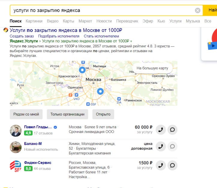
Task: Toggle the Рядом со мной filter
Action: tap(26, 114)
